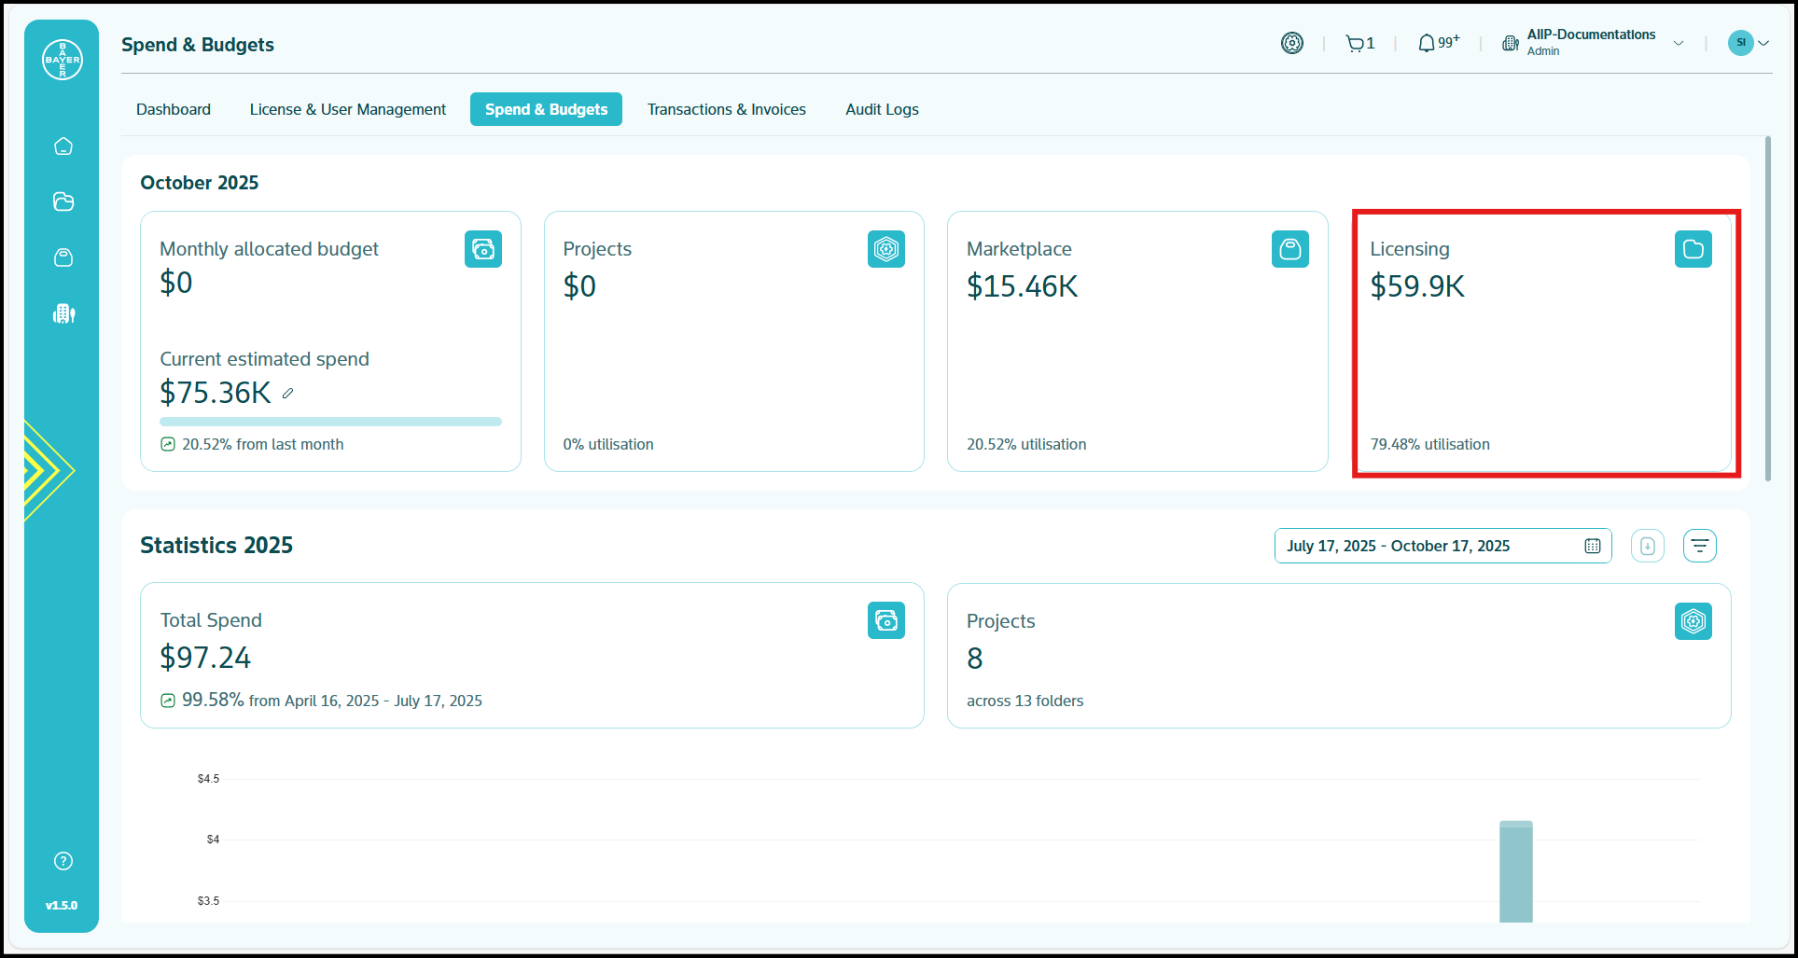Go to the Audit Logs tab
1798x958 pixels.
tap(882, 109)
